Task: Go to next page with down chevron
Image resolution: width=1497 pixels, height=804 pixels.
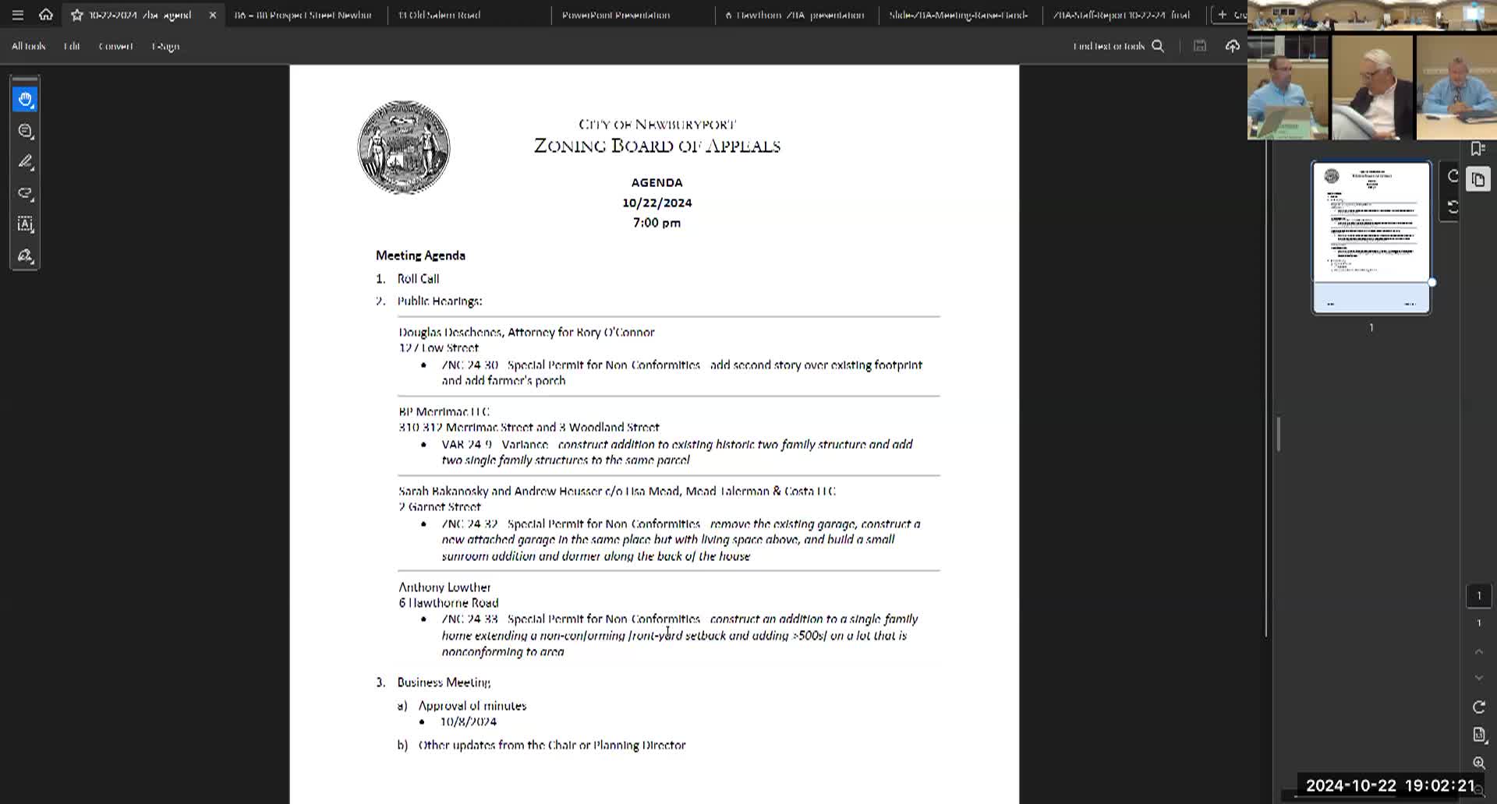Action: click(x=1478, y=678)
